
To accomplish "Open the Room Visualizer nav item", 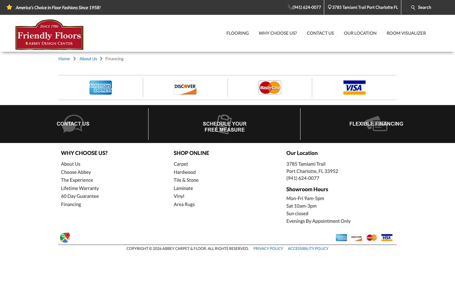I will 406,33.
